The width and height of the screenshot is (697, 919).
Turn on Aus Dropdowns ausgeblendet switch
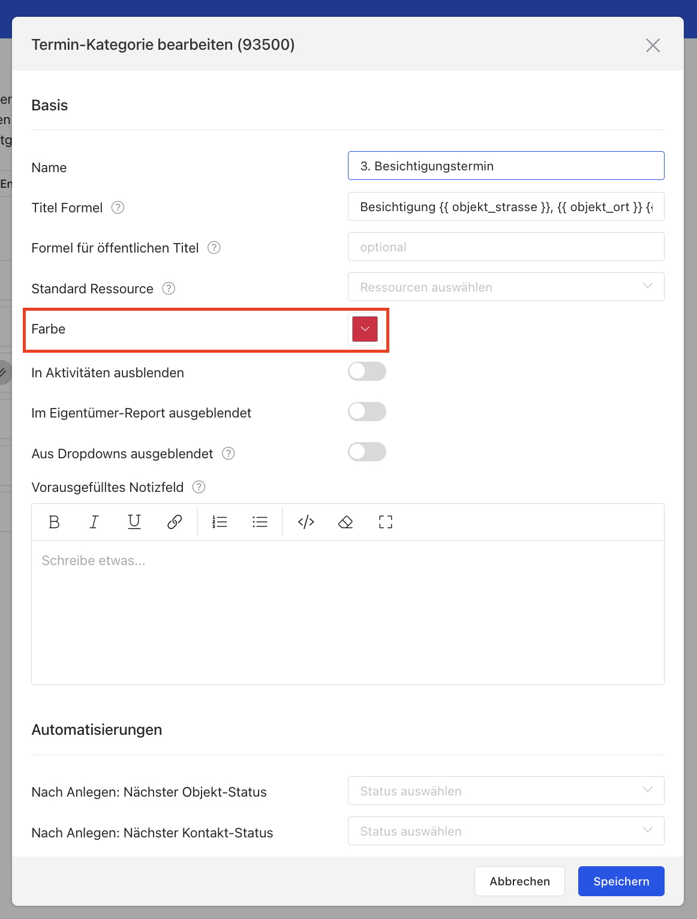point(366,452)
